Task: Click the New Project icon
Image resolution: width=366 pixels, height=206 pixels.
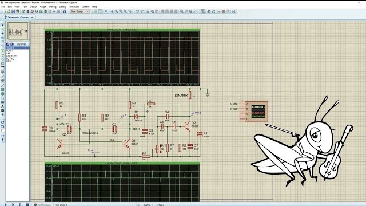Action: pos(4,11)
